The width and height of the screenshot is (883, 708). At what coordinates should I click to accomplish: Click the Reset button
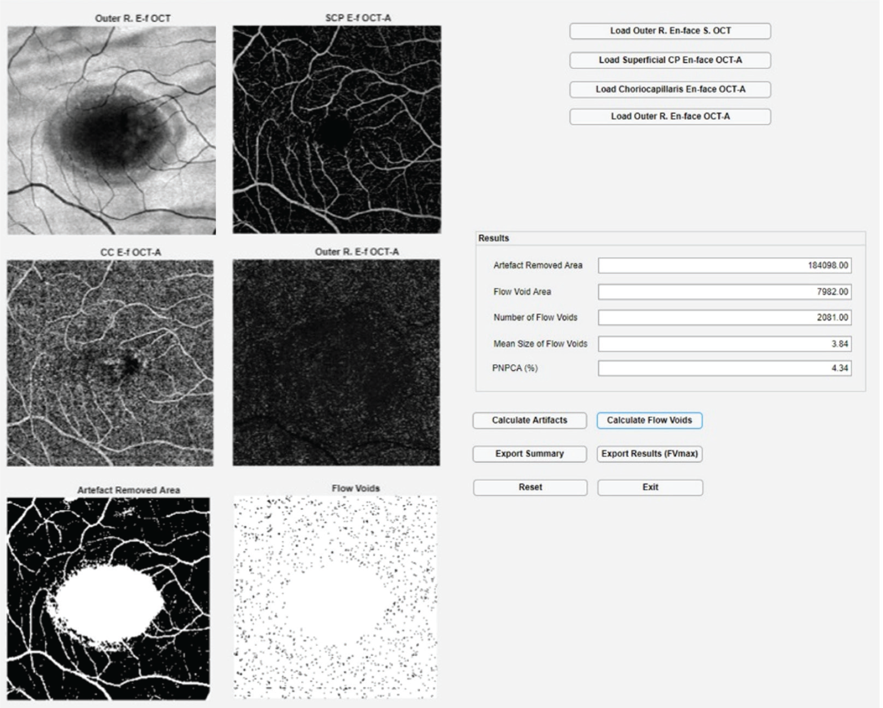pos(530,487)
